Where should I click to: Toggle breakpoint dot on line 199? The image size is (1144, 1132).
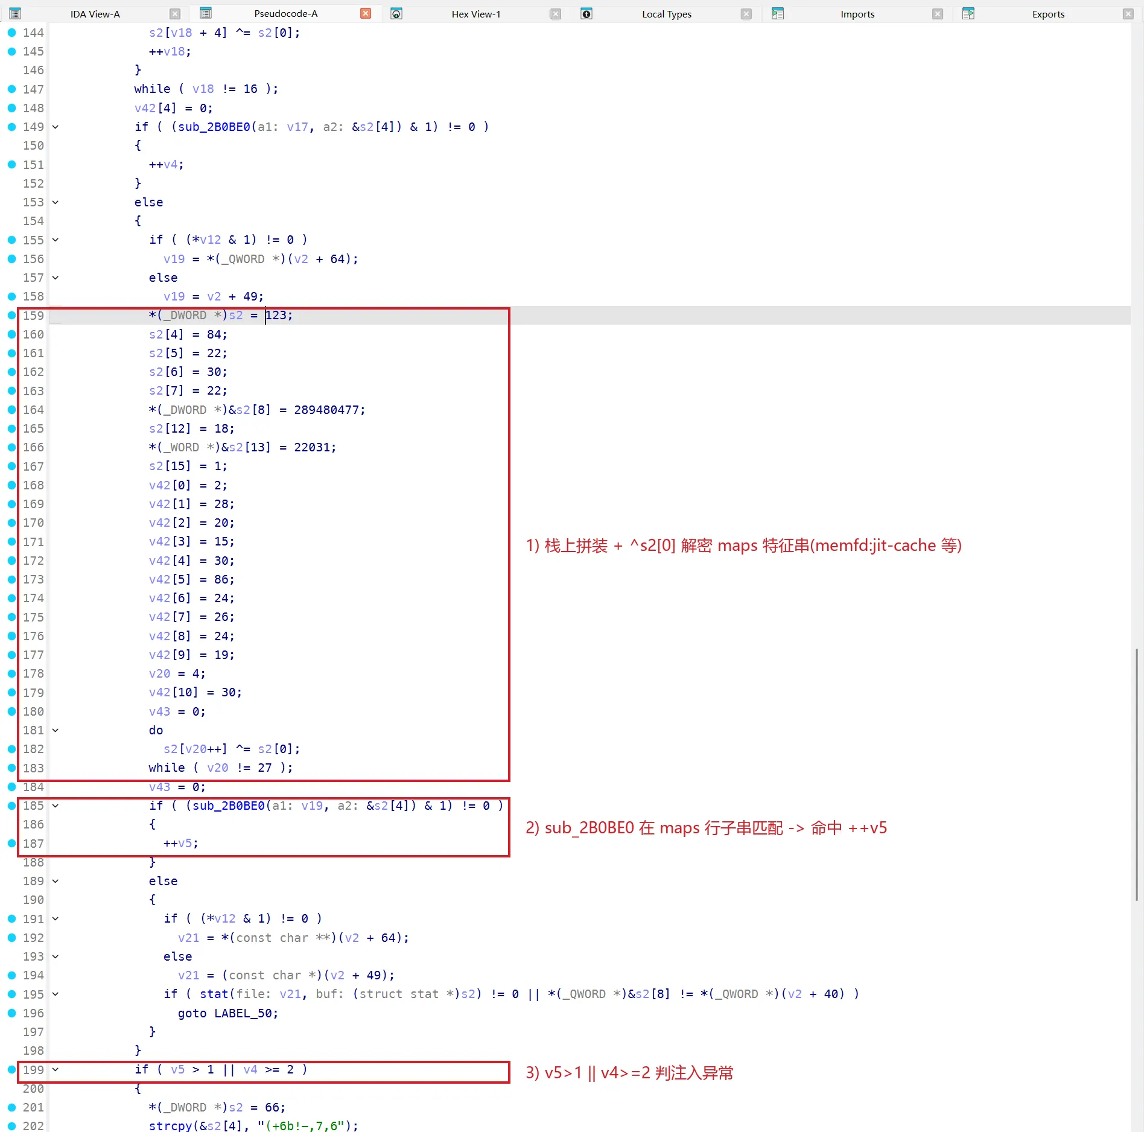[x=11, y=1069]
